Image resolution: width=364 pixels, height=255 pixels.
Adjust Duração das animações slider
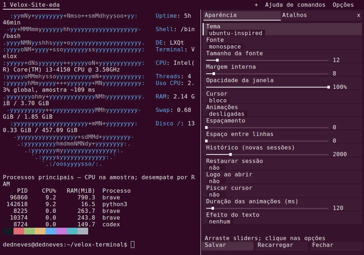pyautogui.click(x=267, y=208)
